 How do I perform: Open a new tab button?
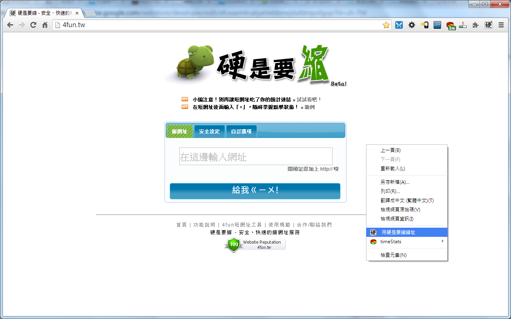click(90, 14)
